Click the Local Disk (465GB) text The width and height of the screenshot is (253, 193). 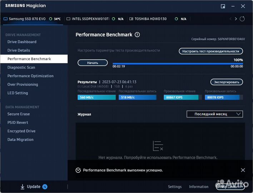click(93, 86)
